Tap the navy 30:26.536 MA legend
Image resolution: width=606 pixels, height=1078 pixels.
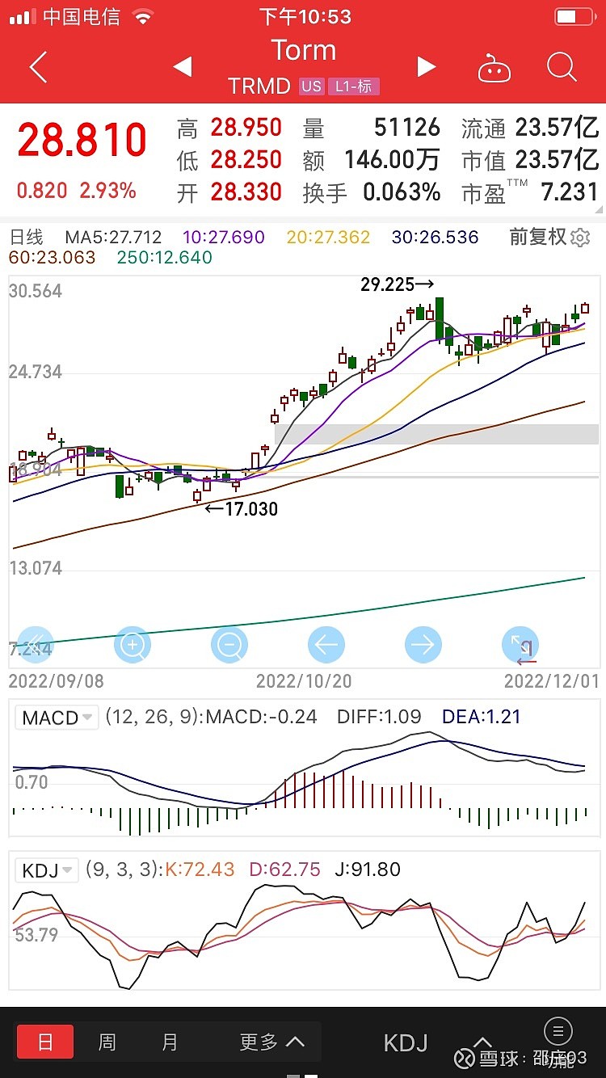click(x=436, y=237)
